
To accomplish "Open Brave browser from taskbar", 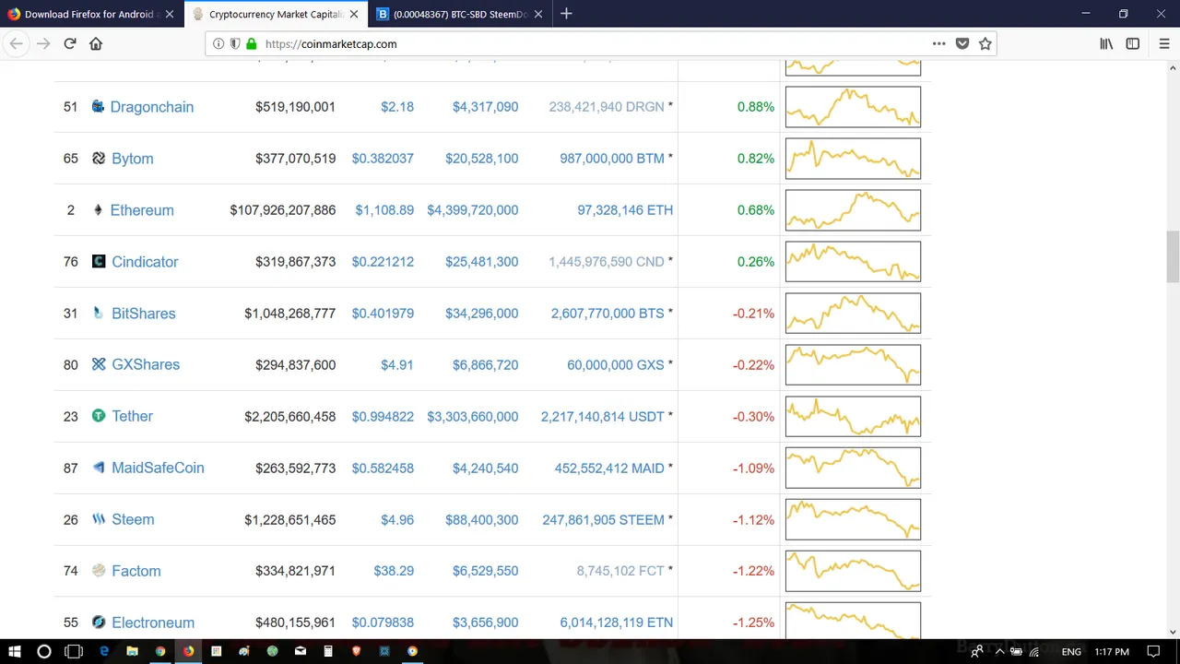I will point(356,651).
